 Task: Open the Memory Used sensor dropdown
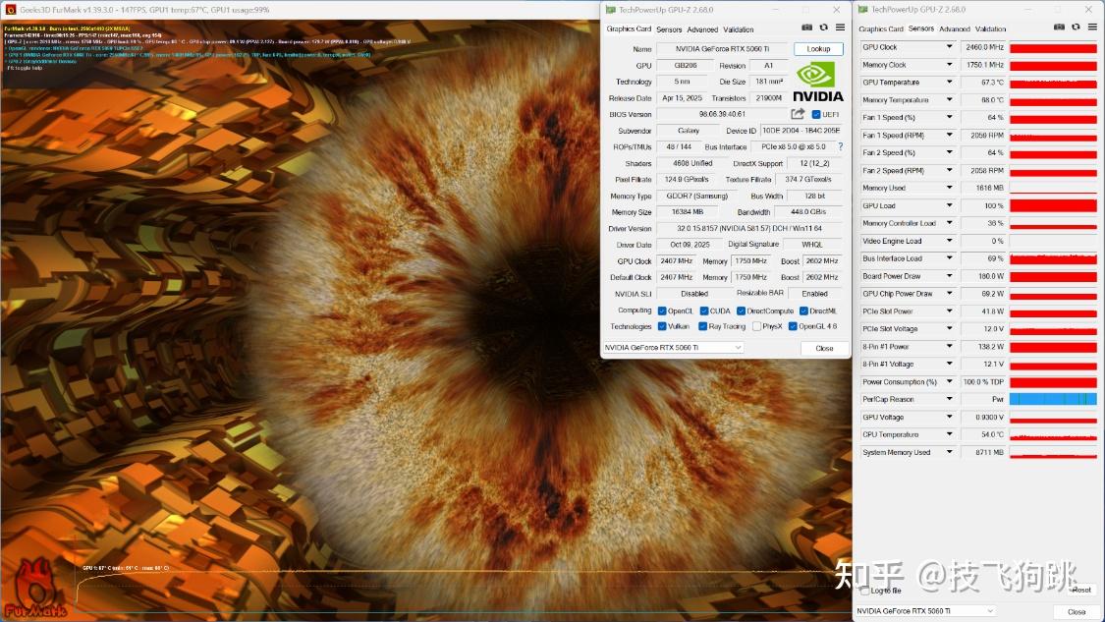[949, 188]
